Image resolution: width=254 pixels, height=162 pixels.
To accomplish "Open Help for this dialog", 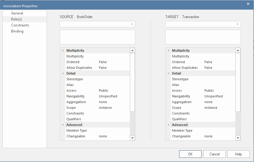I will tap(238, 154).
